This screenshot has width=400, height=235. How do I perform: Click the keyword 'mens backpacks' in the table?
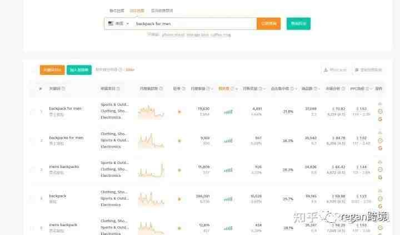coord(64,167)
